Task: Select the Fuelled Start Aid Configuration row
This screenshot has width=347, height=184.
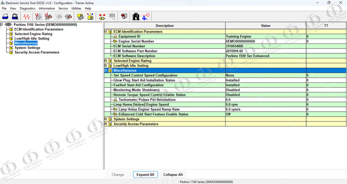Action: point(225,85)
